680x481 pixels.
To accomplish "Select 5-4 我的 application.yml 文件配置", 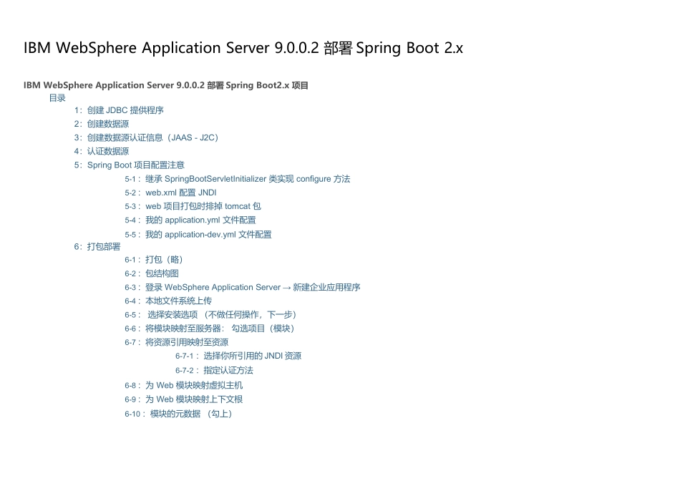I will click(x=190, y=220).
